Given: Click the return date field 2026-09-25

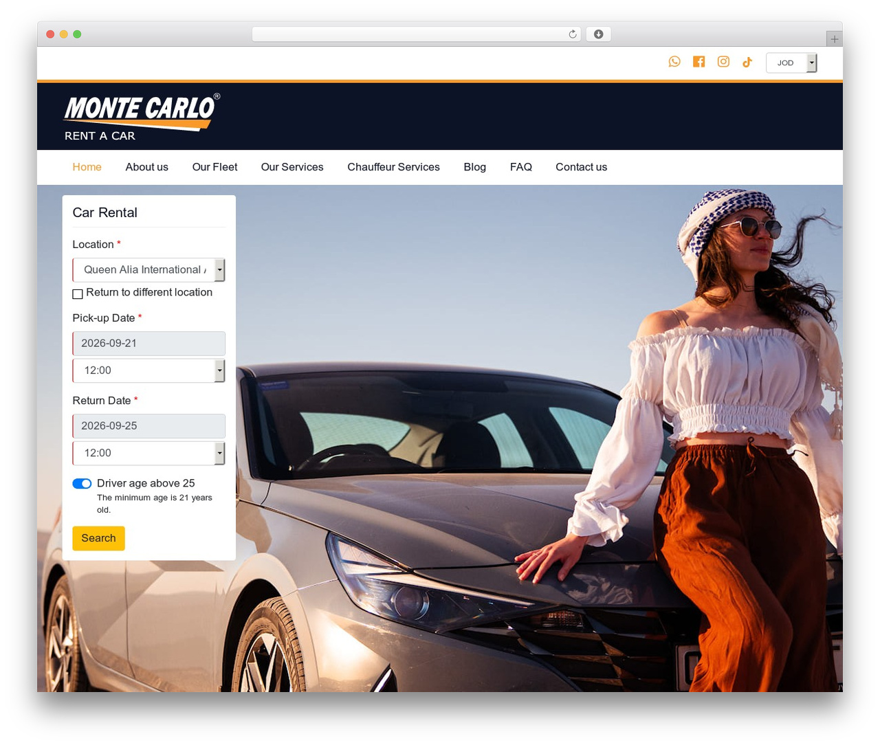Looking at the screenshot, I should point(148,426).
